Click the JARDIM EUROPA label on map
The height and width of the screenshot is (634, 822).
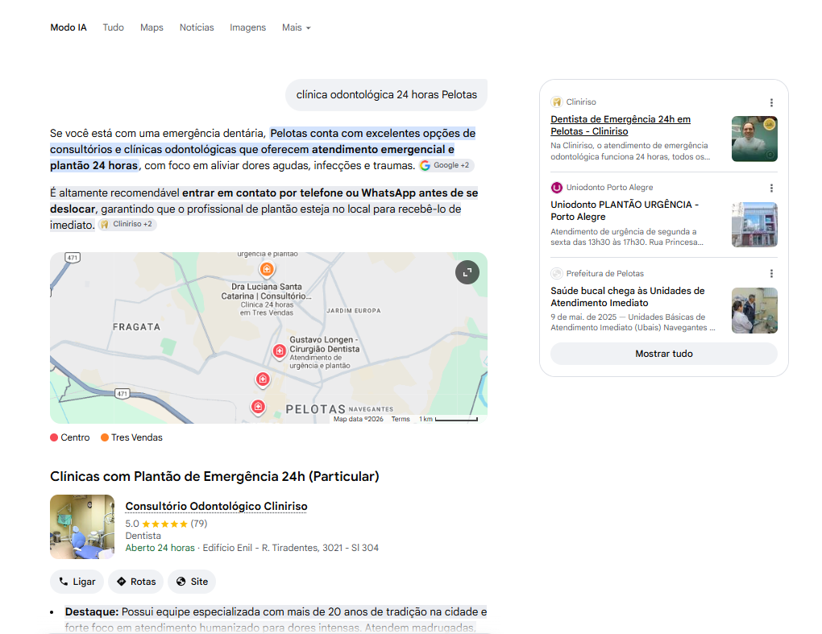(353, 311)
